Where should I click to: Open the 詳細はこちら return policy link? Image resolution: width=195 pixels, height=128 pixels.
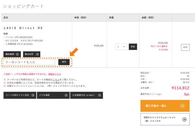54,74
